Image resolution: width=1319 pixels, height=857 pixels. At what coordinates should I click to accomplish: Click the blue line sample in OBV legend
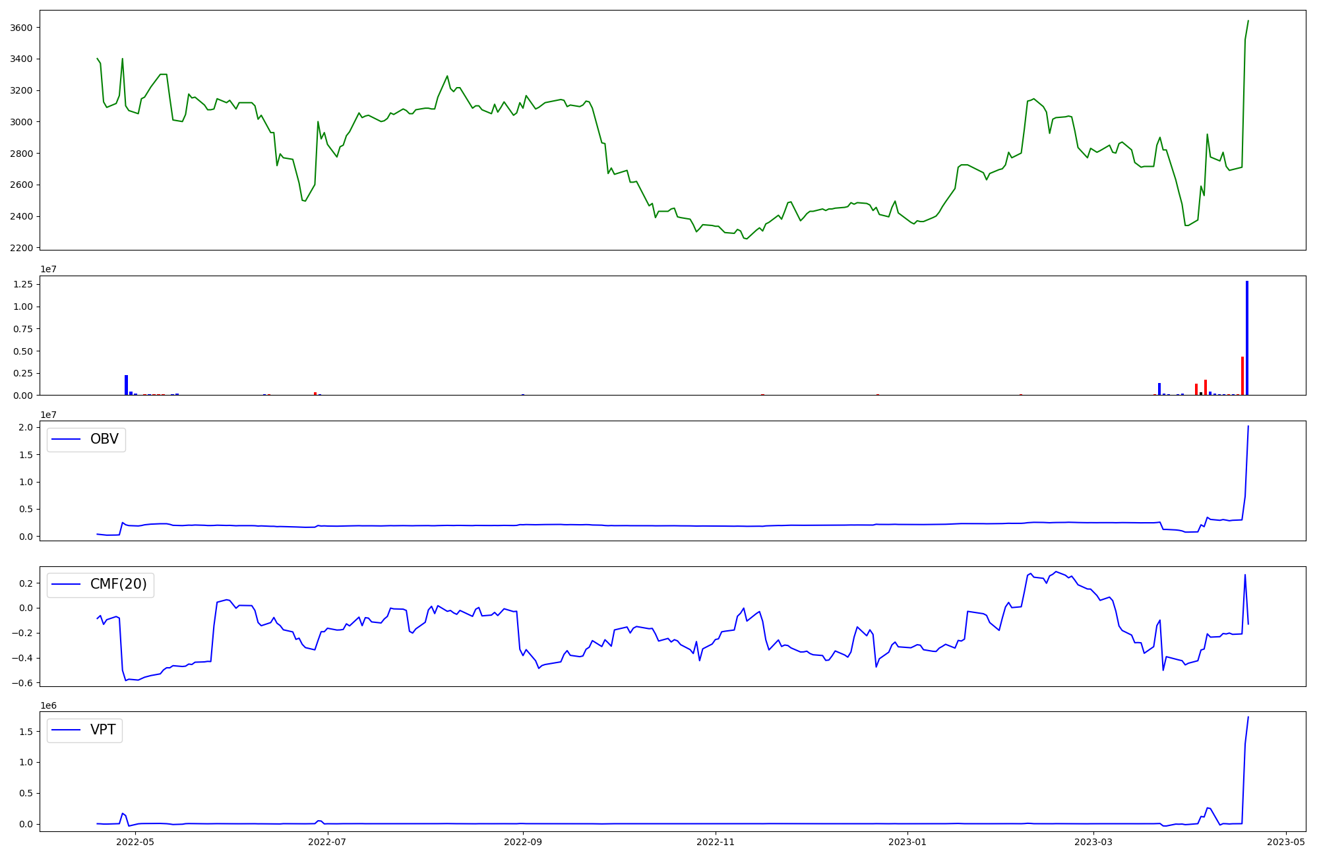(x=66, y=440)
